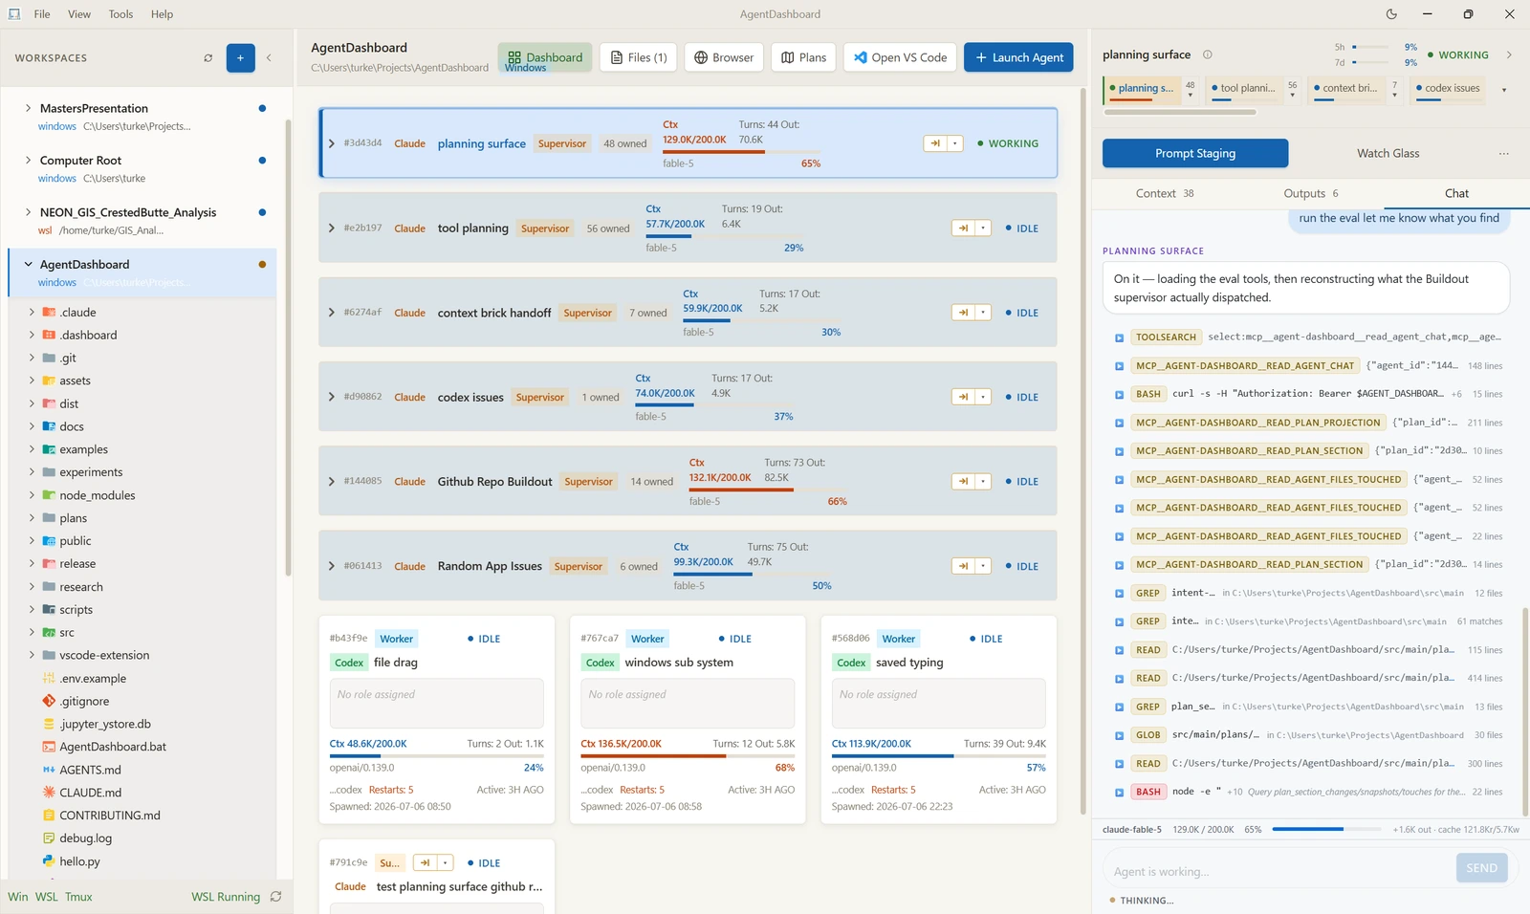Toggle dark mode moon icon
1530x914 pixels.
1391,14
